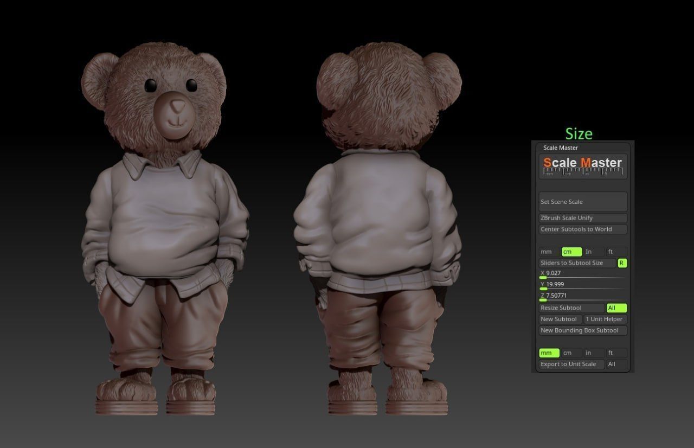Viewport: 694px width, 448px height.
Task: Click Sliders to Subtool Size button
Action: click(577, 263)
